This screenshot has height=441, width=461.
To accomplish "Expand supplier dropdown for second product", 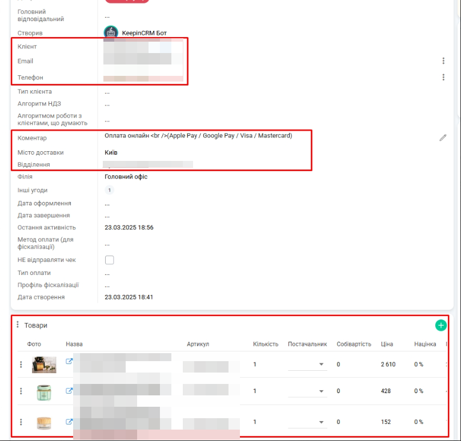I will [320, 391].
